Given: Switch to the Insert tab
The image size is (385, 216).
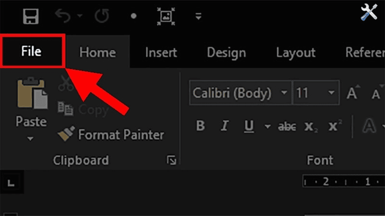Looking at the screenshot, I should pos(161,52).
